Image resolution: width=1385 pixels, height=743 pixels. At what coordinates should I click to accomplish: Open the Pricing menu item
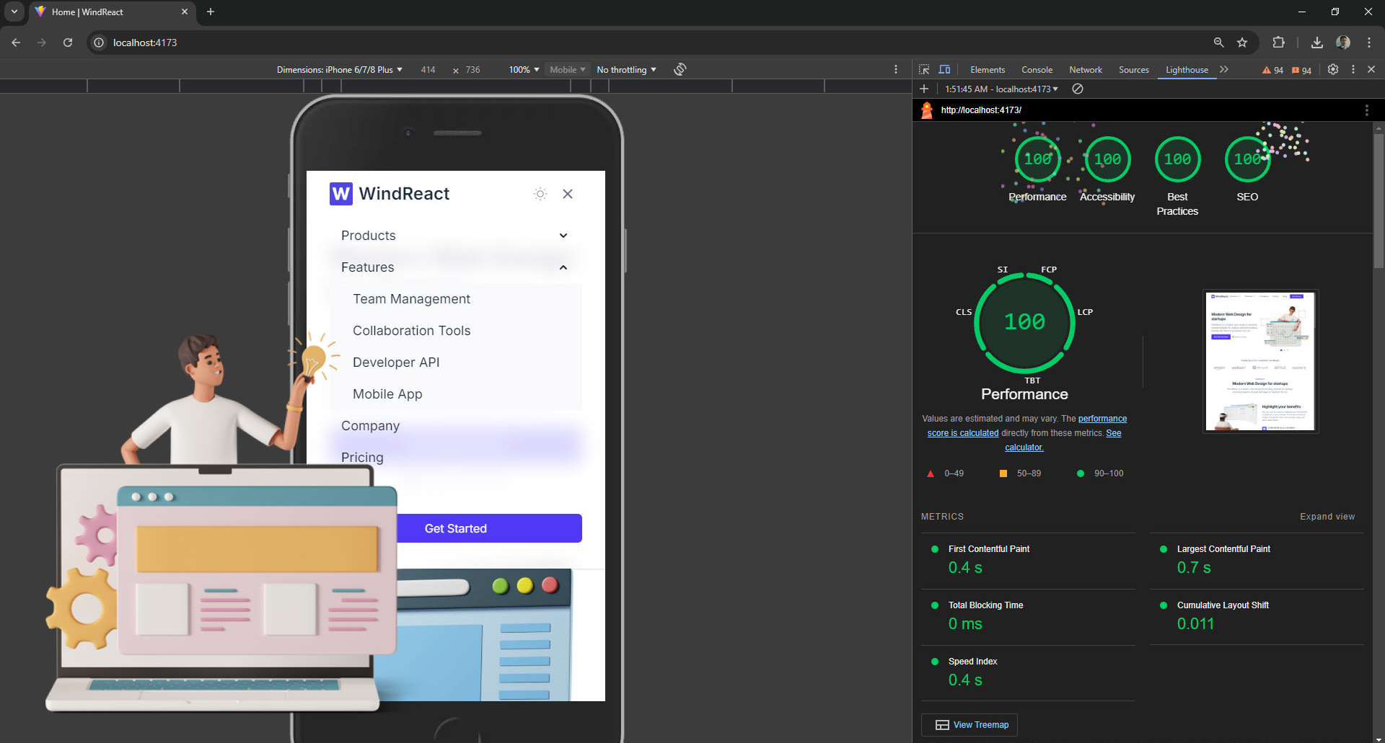(x=362, y=458)
